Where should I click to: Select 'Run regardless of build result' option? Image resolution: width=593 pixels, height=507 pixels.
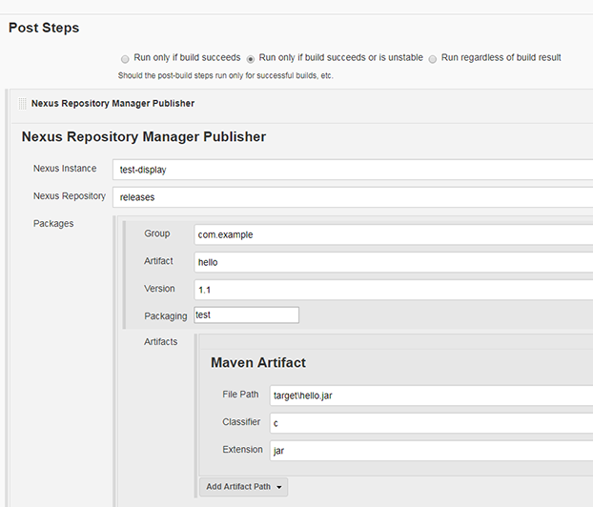click(433, 59)
